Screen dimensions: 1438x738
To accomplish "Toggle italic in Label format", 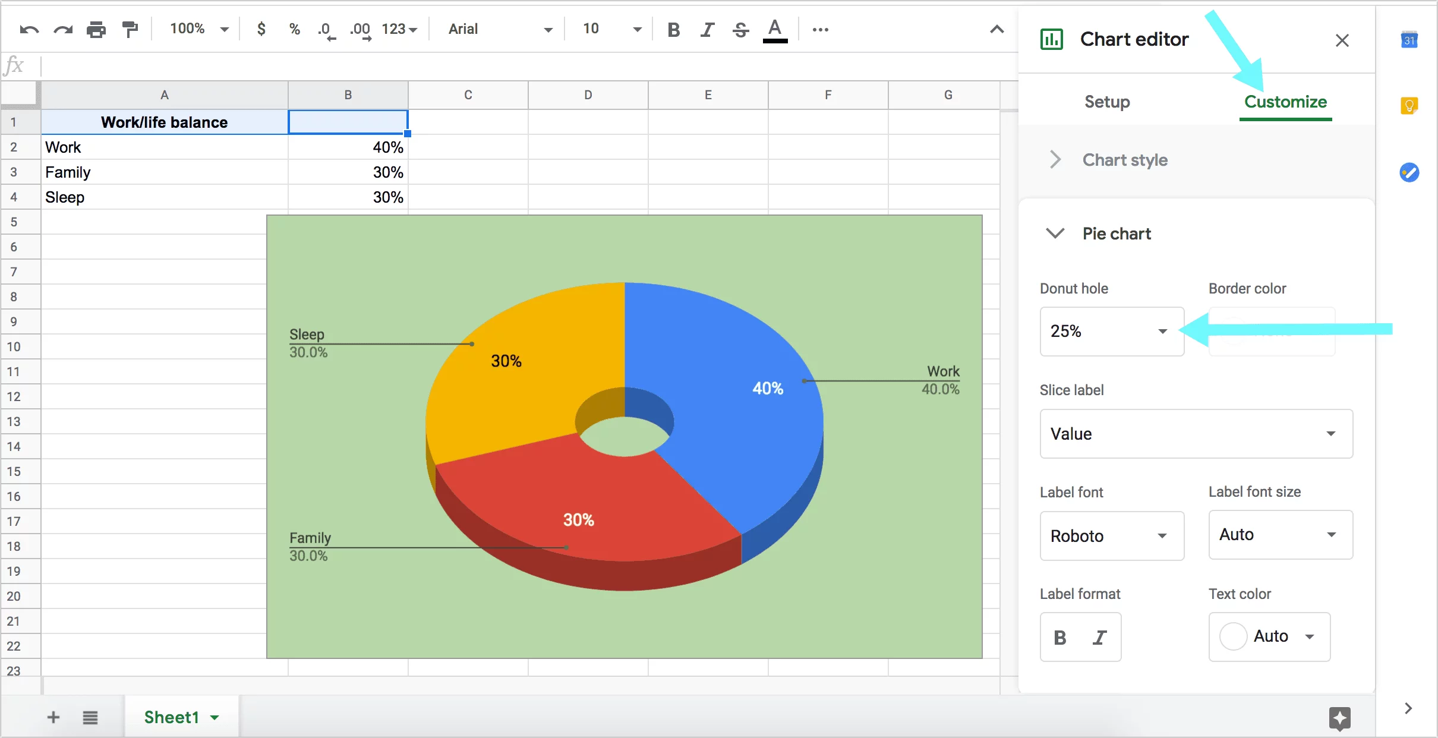I will click(x=1100, y=638).
